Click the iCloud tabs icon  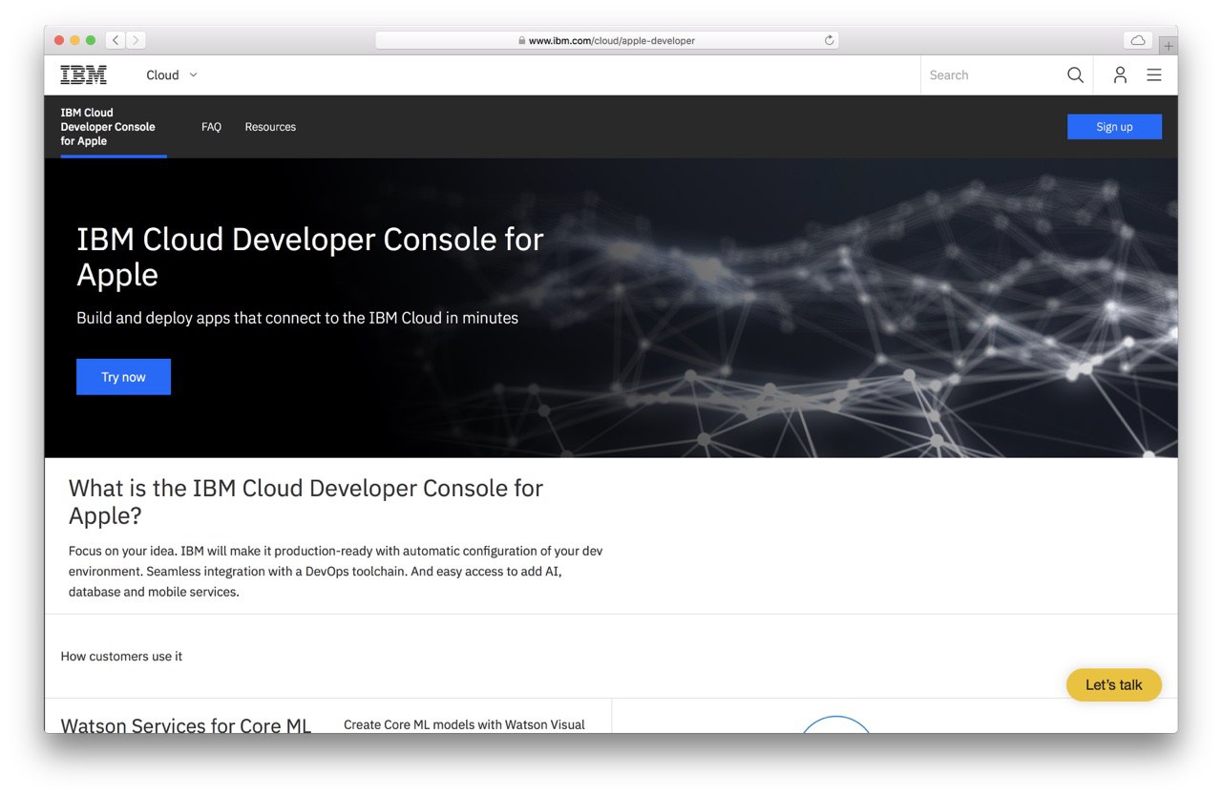1138,41
